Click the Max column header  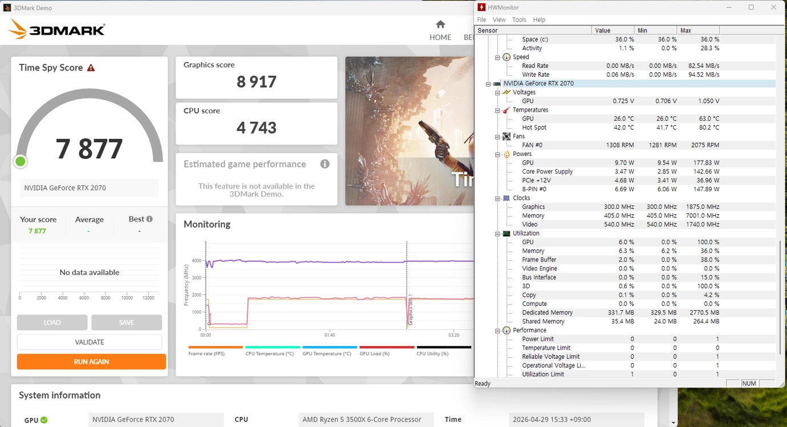click(x=699, y=31)
